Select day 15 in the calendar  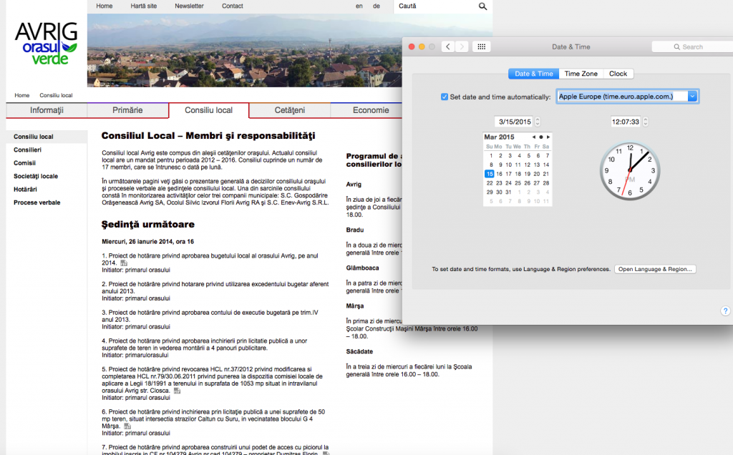coord(490,174)
